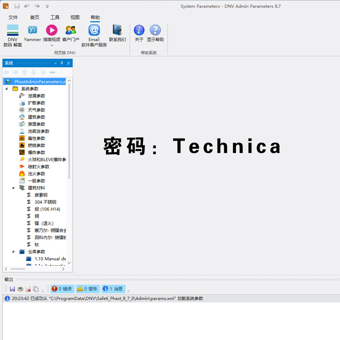Viewport: 340px width, 340px height.
Task: Select 泄漏参数 in the tree
Action: [36, 96]
